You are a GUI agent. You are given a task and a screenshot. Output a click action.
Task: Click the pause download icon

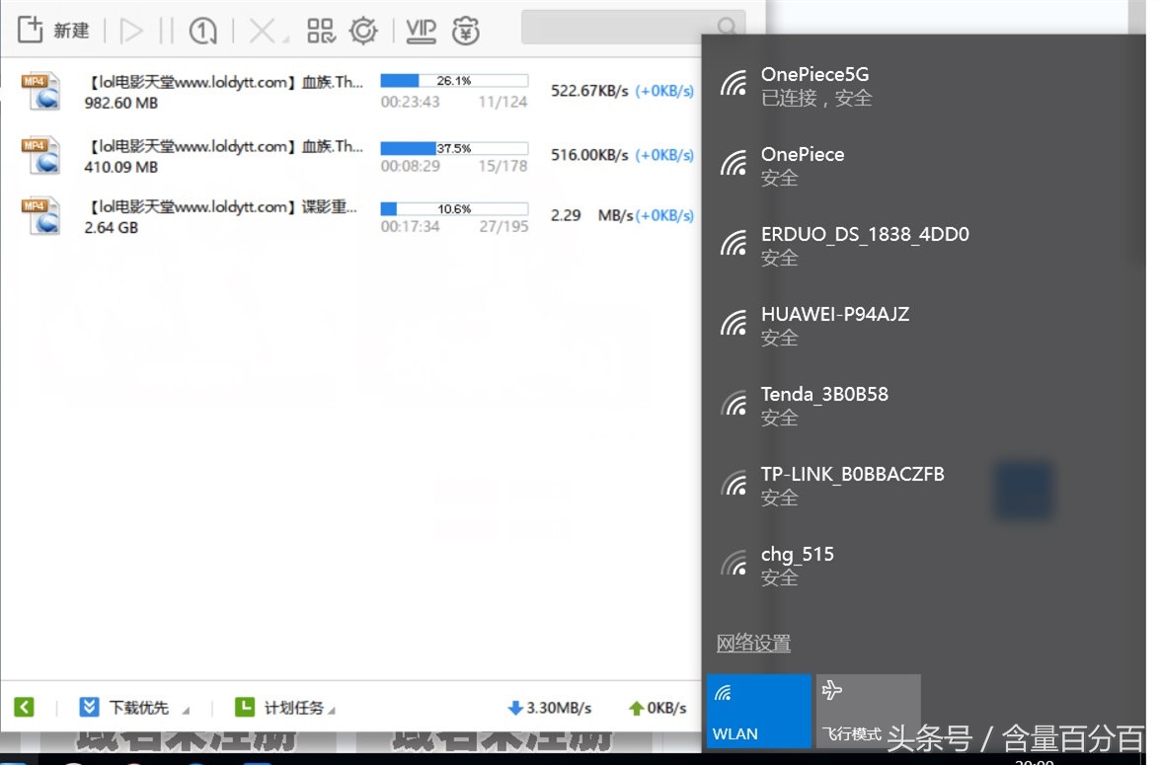click(166, 32)
